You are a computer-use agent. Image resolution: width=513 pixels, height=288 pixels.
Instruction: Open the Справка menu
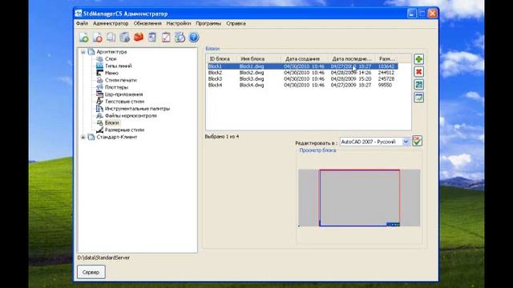click(x=236, y=23)
